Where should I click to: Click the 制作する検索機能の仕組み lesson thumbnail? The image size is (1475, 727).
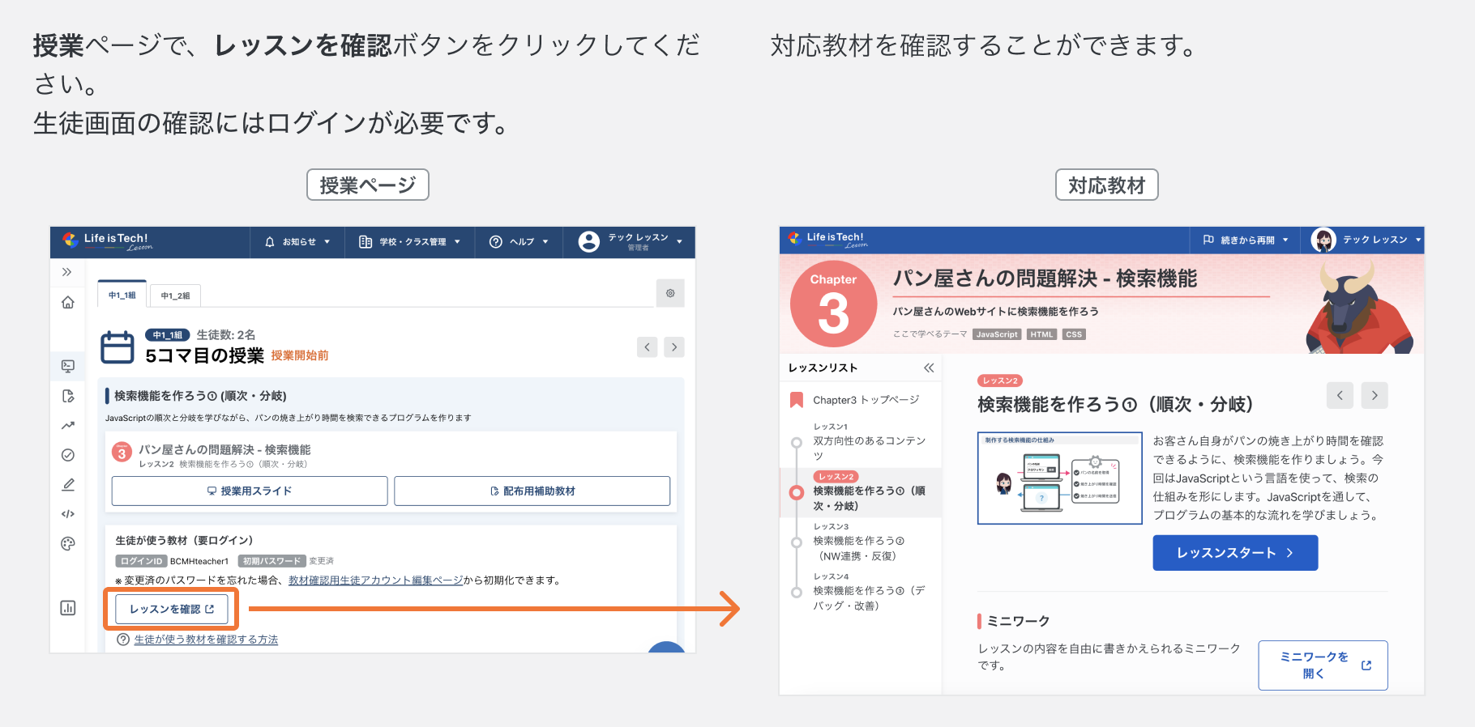click(1060, 478)
